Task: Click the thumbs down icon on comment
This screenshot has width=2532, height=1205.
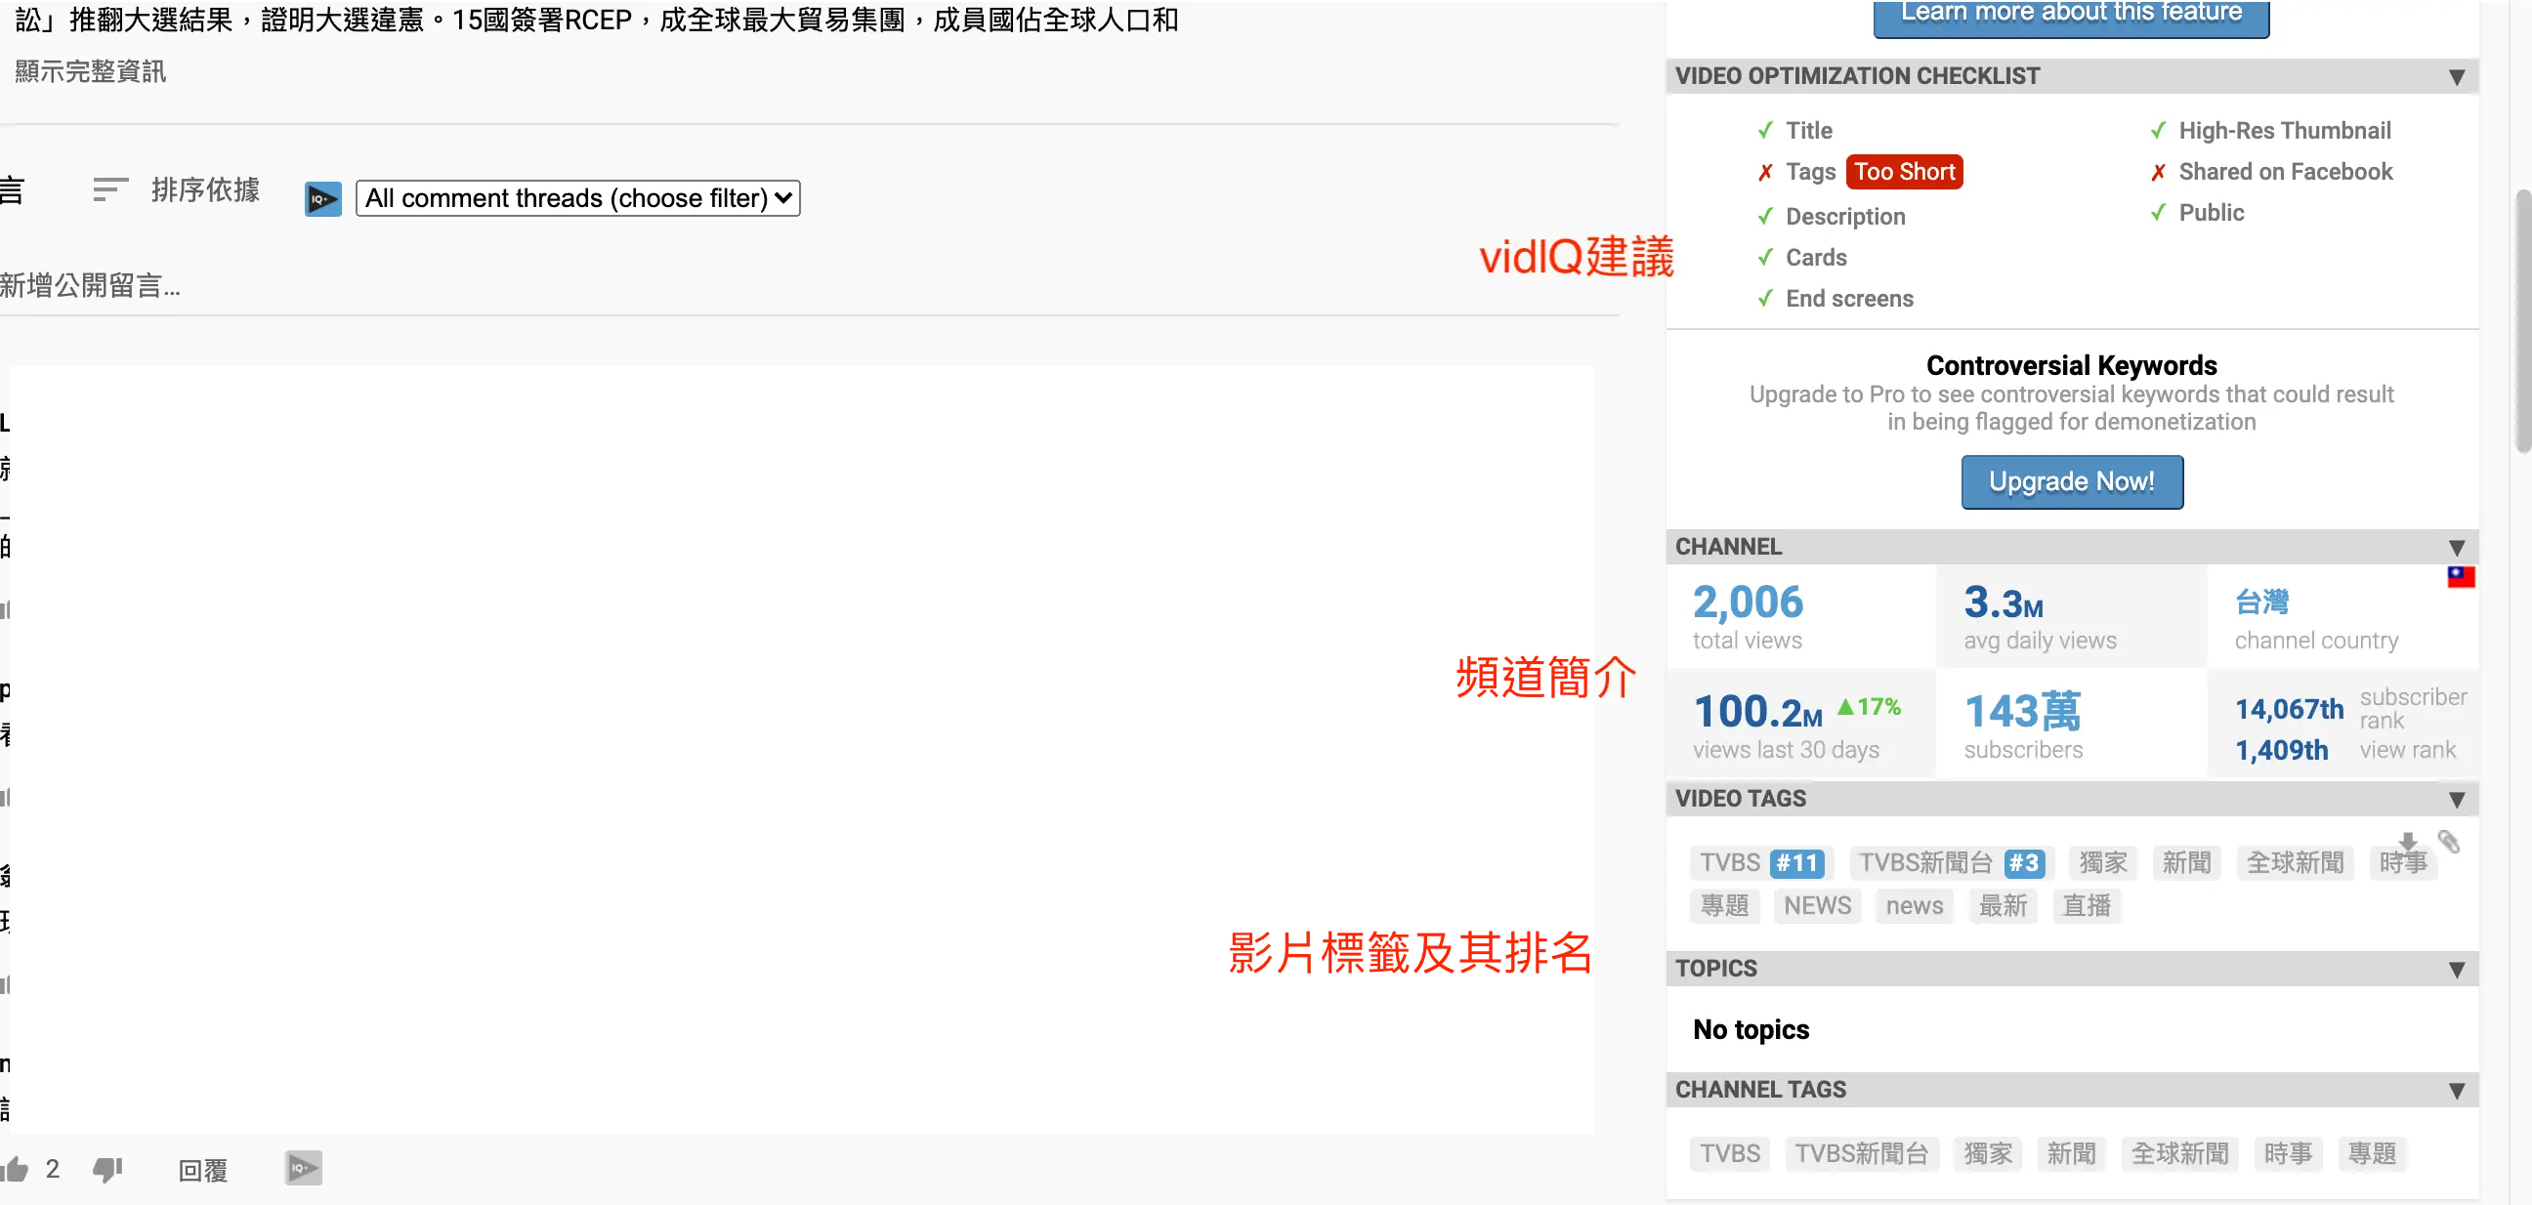Action: point(107,1169)
